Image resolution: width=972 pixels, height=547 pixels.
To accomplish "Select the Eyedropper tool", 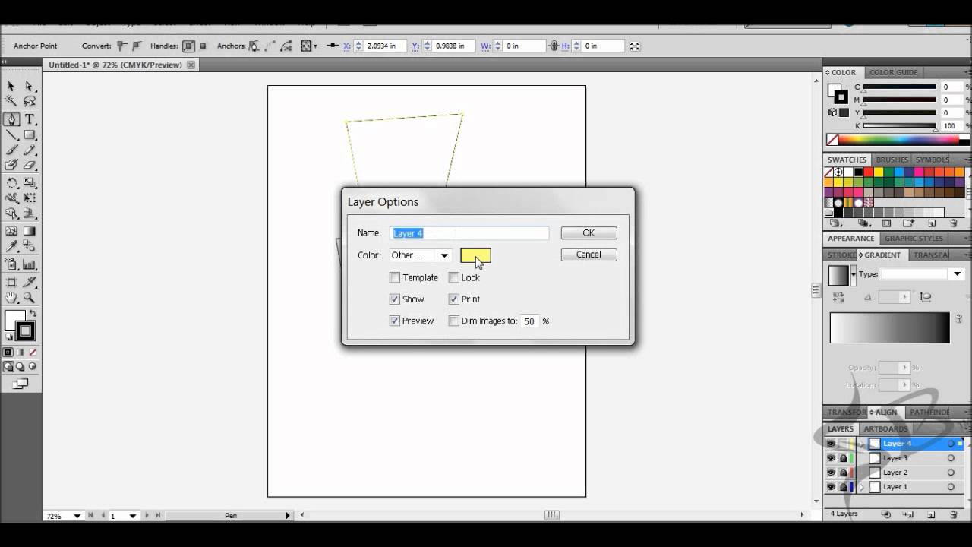I will tap(11, 247).
